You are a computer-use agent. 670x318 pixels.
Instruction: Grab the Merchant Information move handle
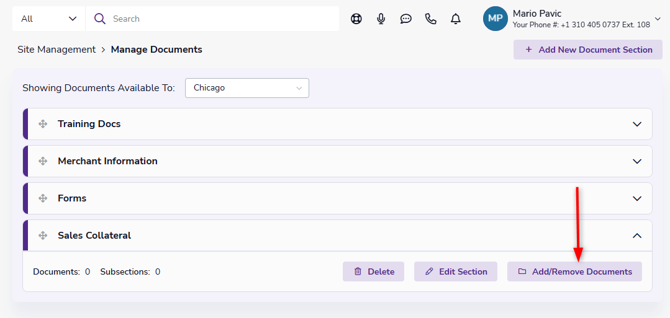tap(43, 161)
